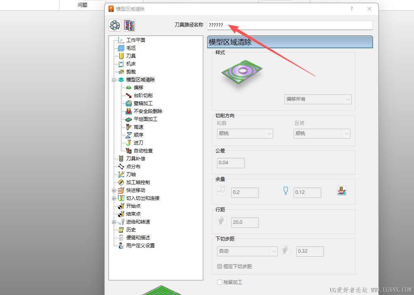Open the 顺序 order icon
The image size is (414, 295).
[x=129, y=135]
